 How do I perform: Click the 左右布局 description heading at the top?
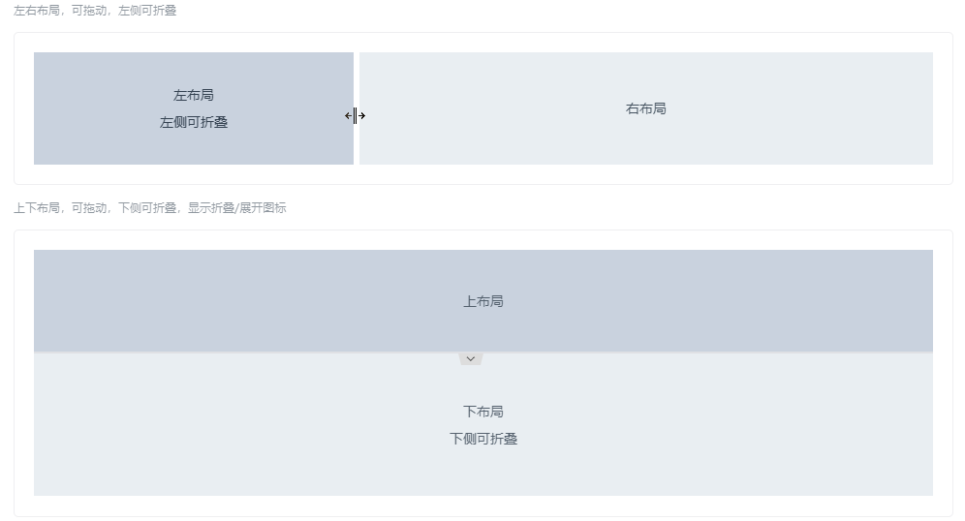[x=95, y=11]
